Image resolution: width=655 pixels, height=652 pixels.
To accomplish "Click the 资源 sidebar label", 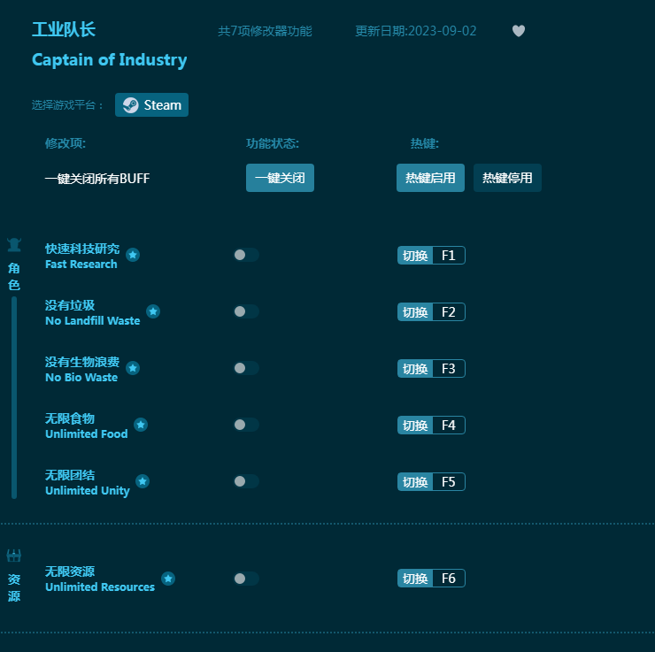I will pyautogui.click(x=14, y=587).
